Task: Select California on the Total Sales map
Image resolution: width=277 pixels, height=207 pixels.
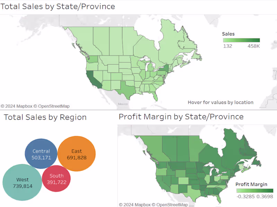Action: 91,78
